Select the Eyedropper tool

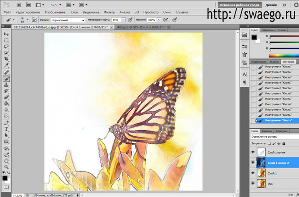tap(6, 65)
